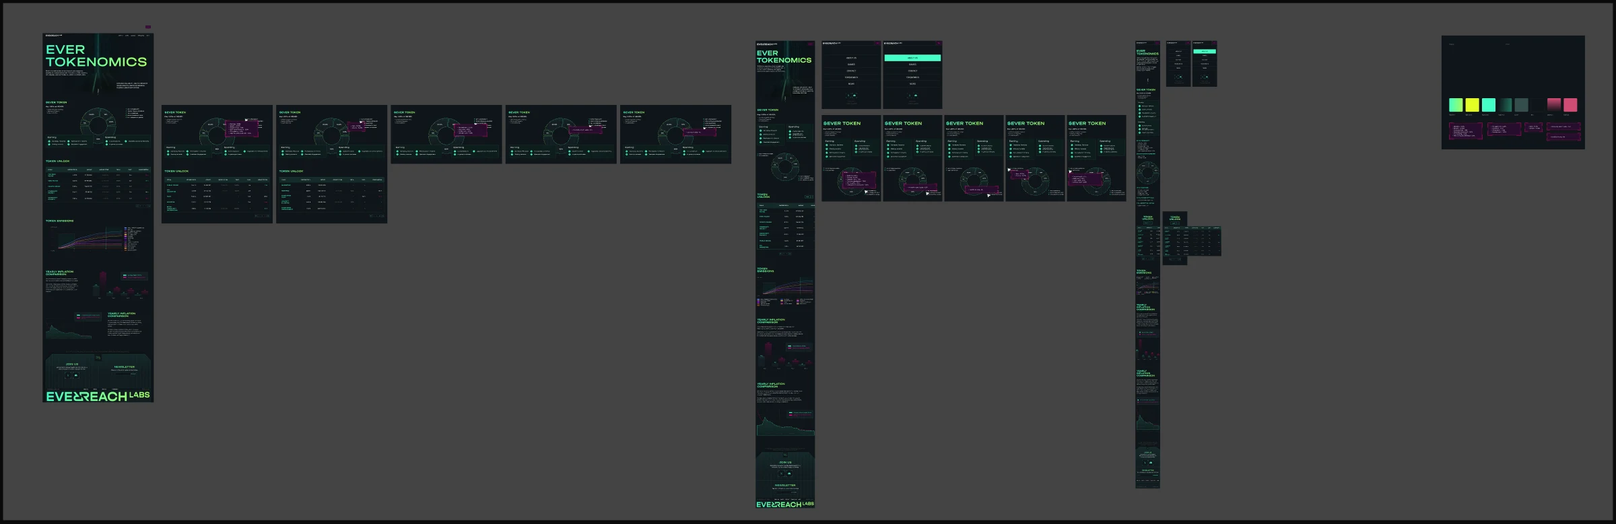Image resolution: width=1616 pixels, height=524 pixels.
Task: Click the highlighted ABOUT US in mobile menu frame
Action: (1205, 51)
